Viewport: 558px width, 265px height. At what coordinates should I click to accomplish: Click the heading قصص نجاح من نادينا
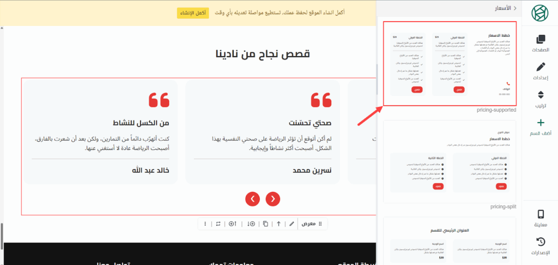263,54
